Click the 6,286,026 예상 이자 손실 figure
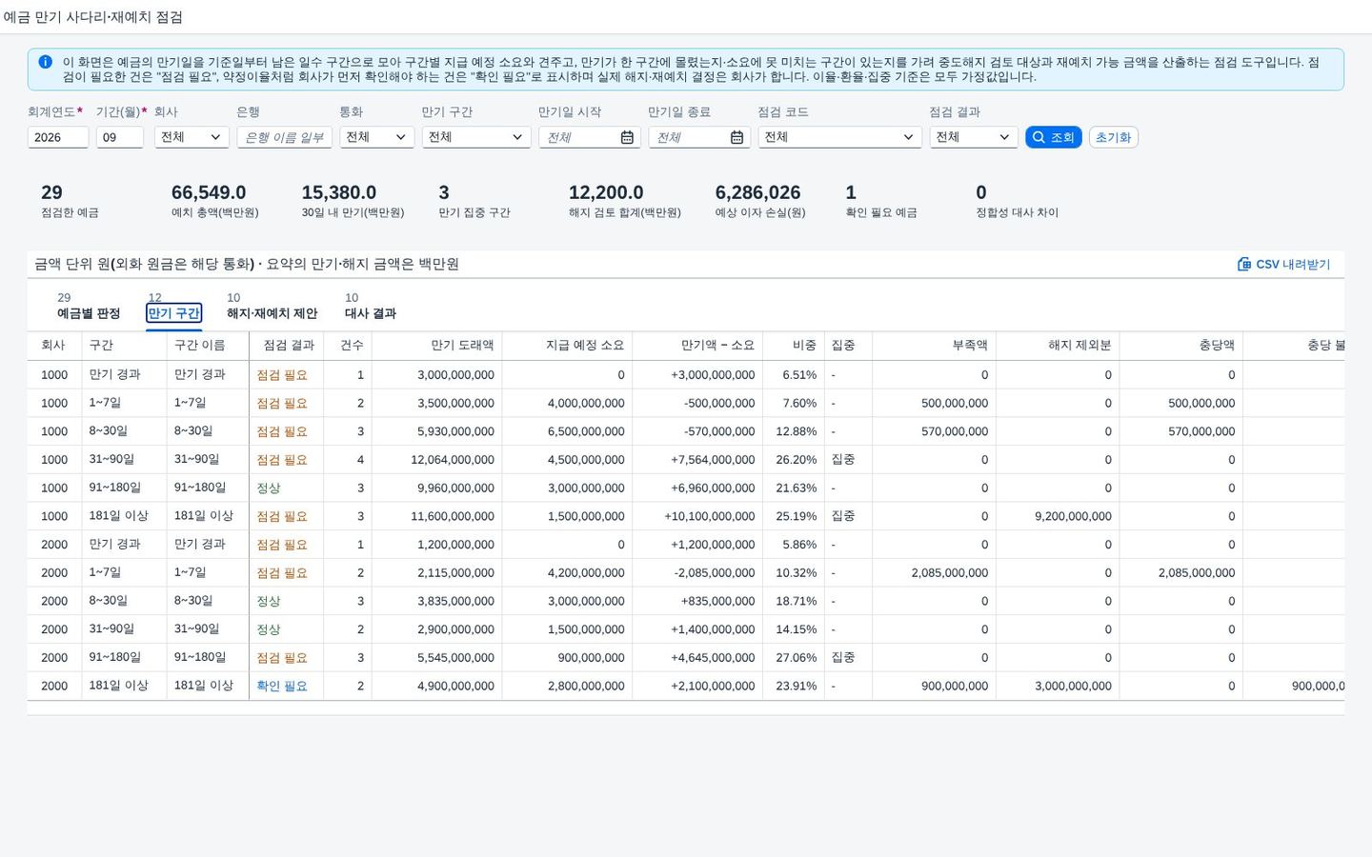Image resolution: width=1372 pixels, height=857 pixels. coord(757,192)
